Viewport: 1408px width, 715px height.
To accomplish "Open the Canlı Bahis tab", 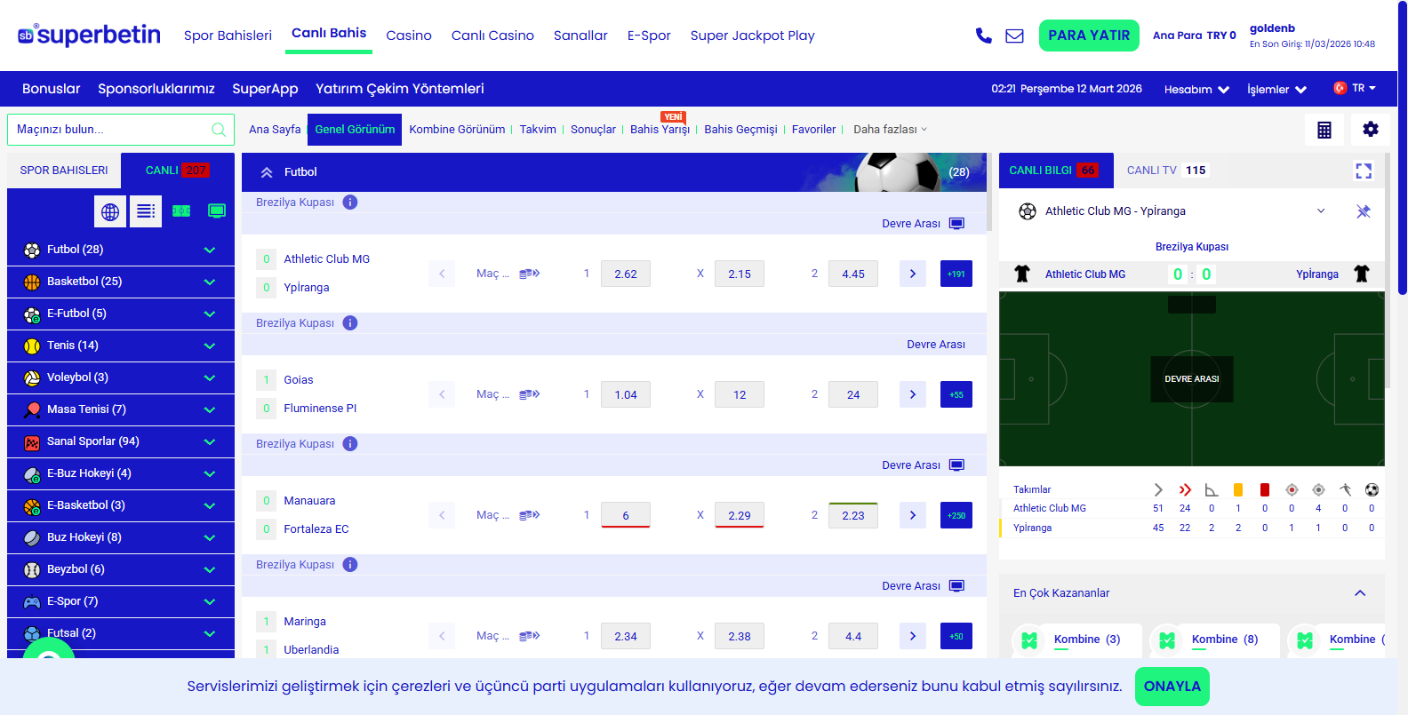I will point(329,33).
